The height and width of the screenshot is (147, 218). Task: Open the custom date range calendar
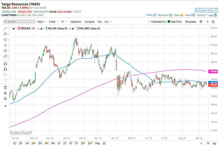pos(104,143)
